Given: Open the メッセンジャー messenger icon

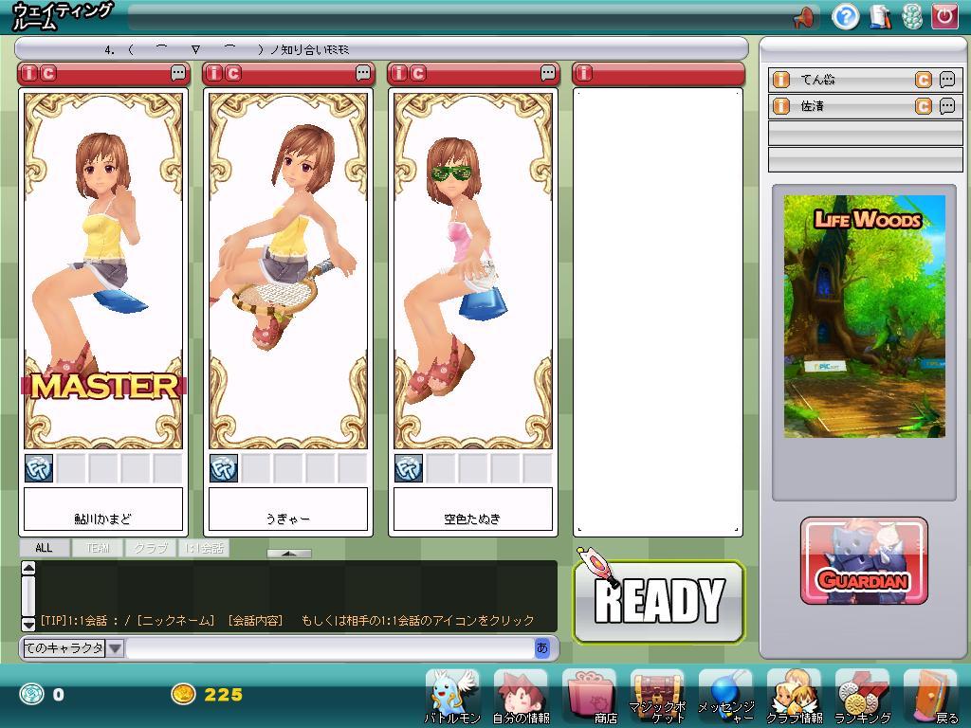Looking at the screenshot, I should click(x=725, y=696).
